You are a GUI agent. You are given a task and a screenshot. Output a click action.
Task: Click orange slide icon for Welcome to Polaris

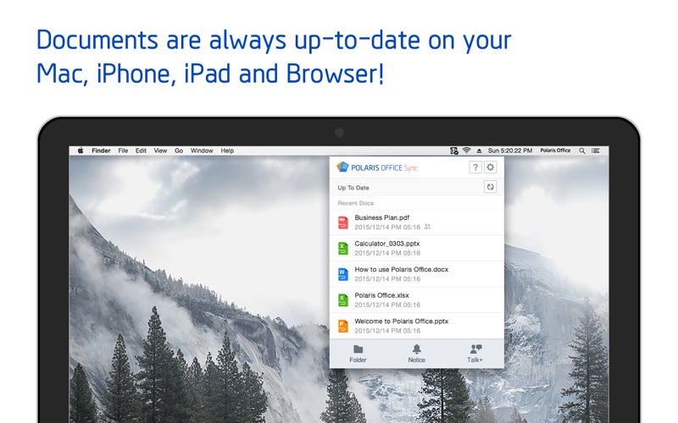click(343, 326)
